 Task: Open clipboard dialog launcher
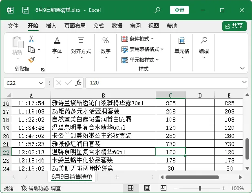[43, 70]
